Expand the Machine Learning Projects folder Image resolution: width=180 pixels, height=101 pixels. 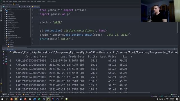coord(5,37)
